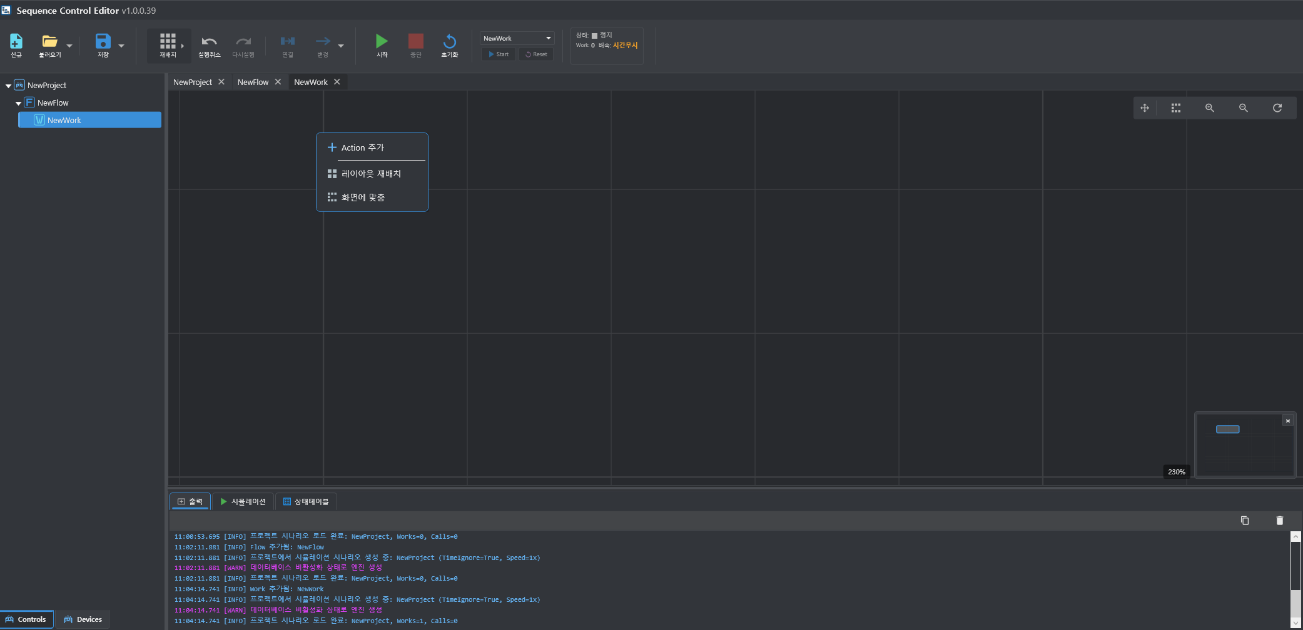Click the 저장 save icon
The image size is (1303, 630).
click(103, 42)
